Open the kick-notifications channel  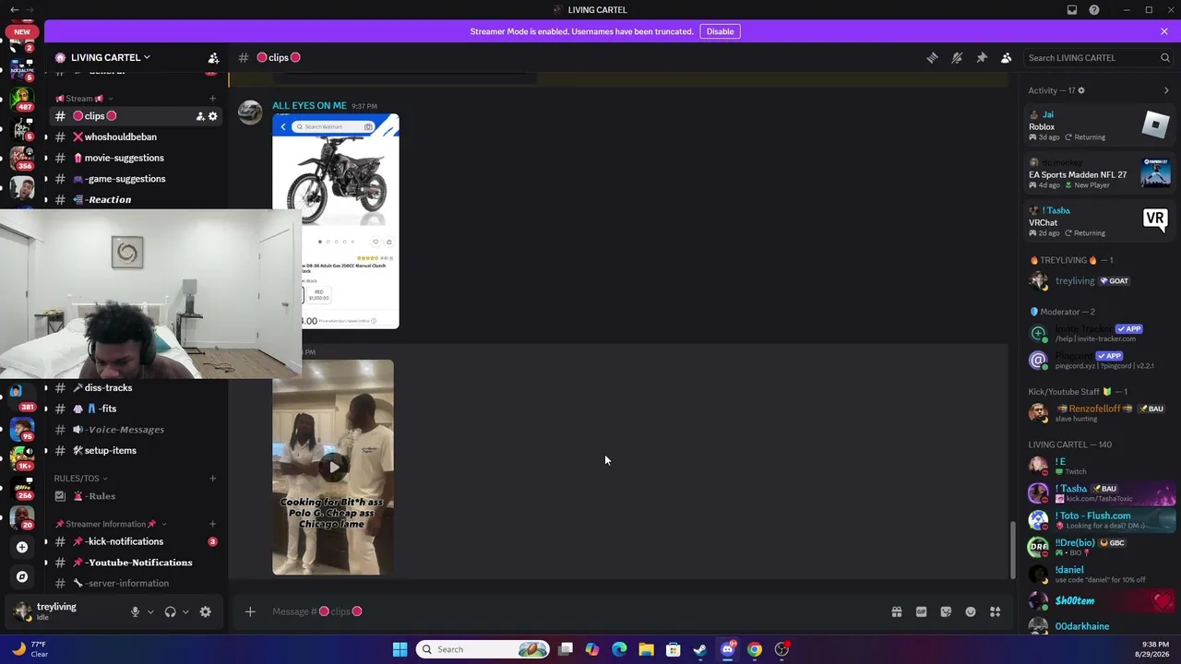135,541
